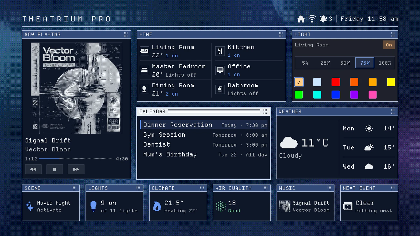Click the Kitchen cutlery icon
Viewport: 420px width, 236px height.
point(220,51)
